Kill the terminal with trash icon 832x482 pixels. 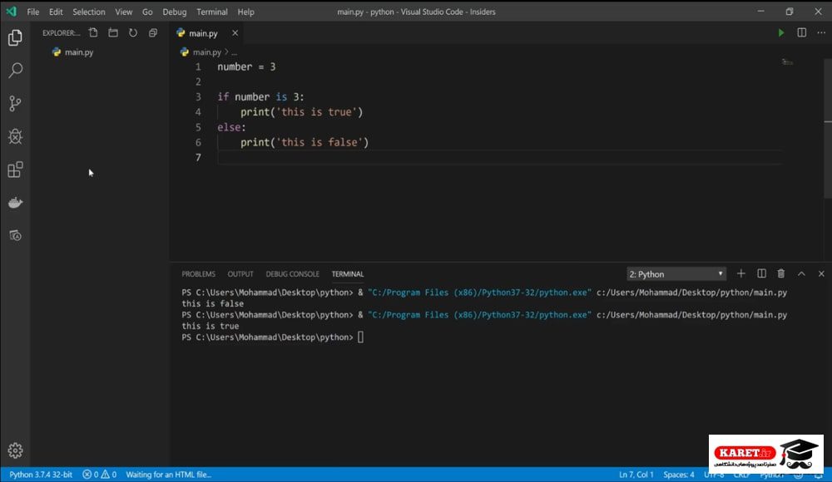(781, 273)
